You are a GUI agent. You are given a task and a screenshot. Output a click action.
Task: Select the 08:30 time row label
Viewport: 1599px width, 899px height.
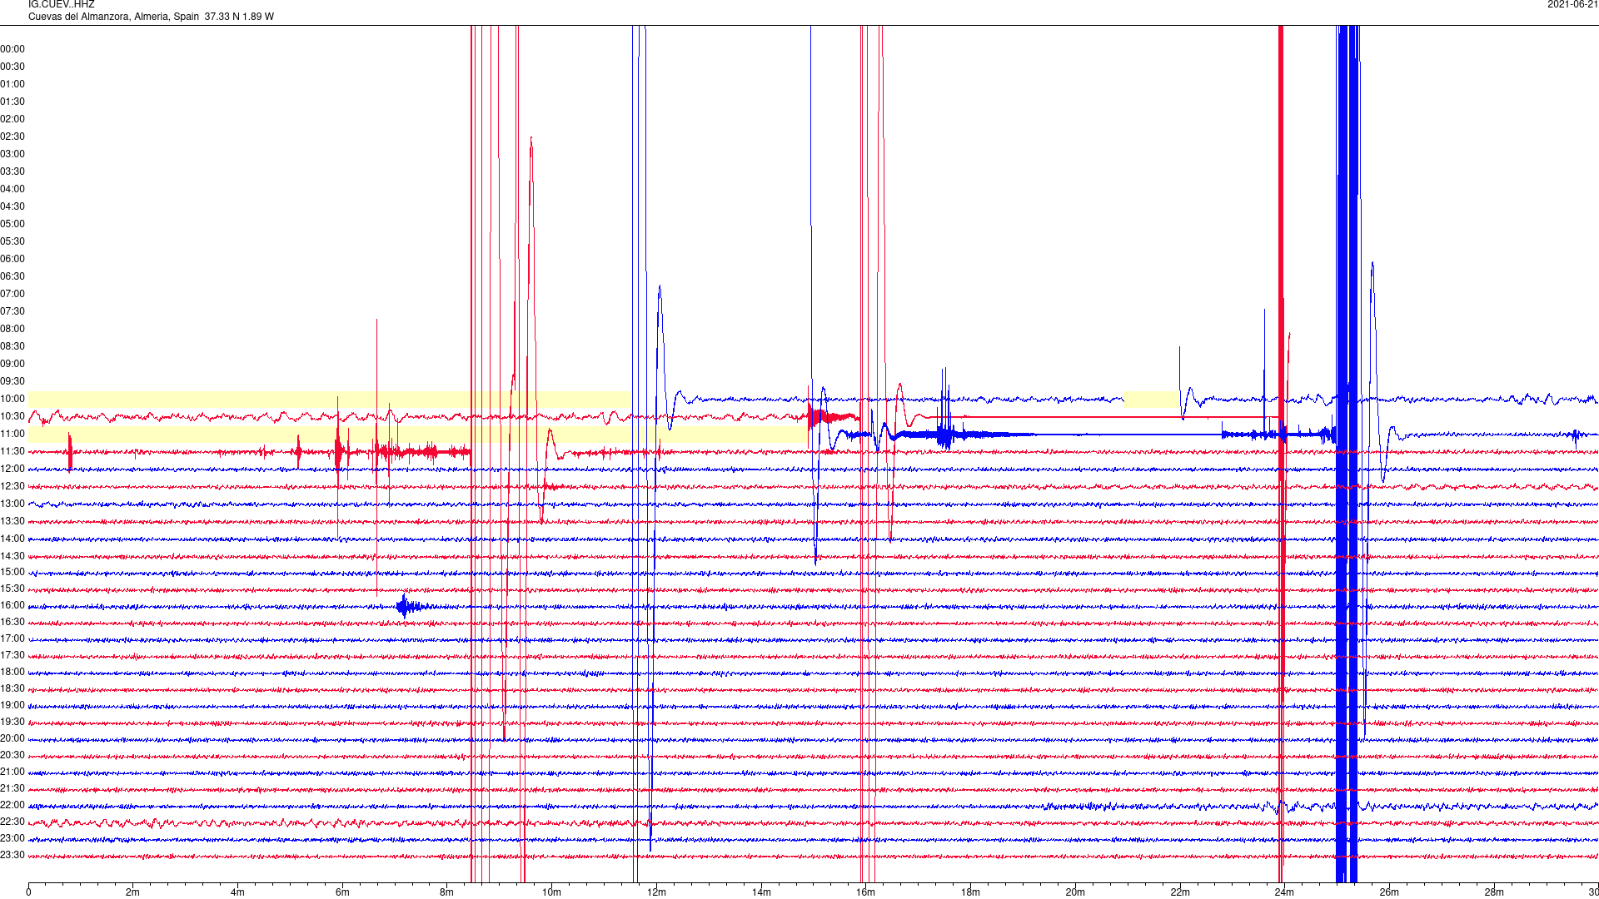tap(12, 346)
